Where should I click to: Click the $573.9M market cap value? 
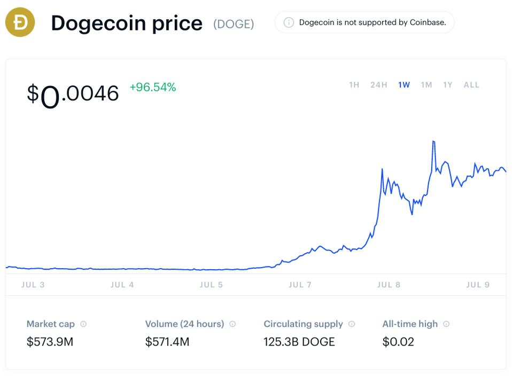[50, 342]
